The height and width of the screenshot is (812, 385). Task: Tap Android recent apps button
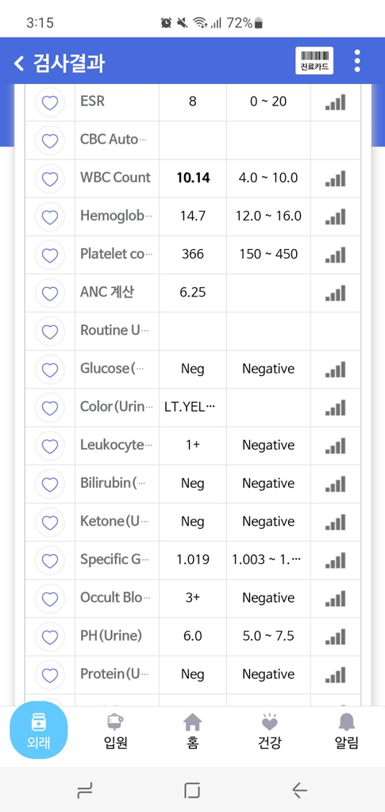pos(84,791)
